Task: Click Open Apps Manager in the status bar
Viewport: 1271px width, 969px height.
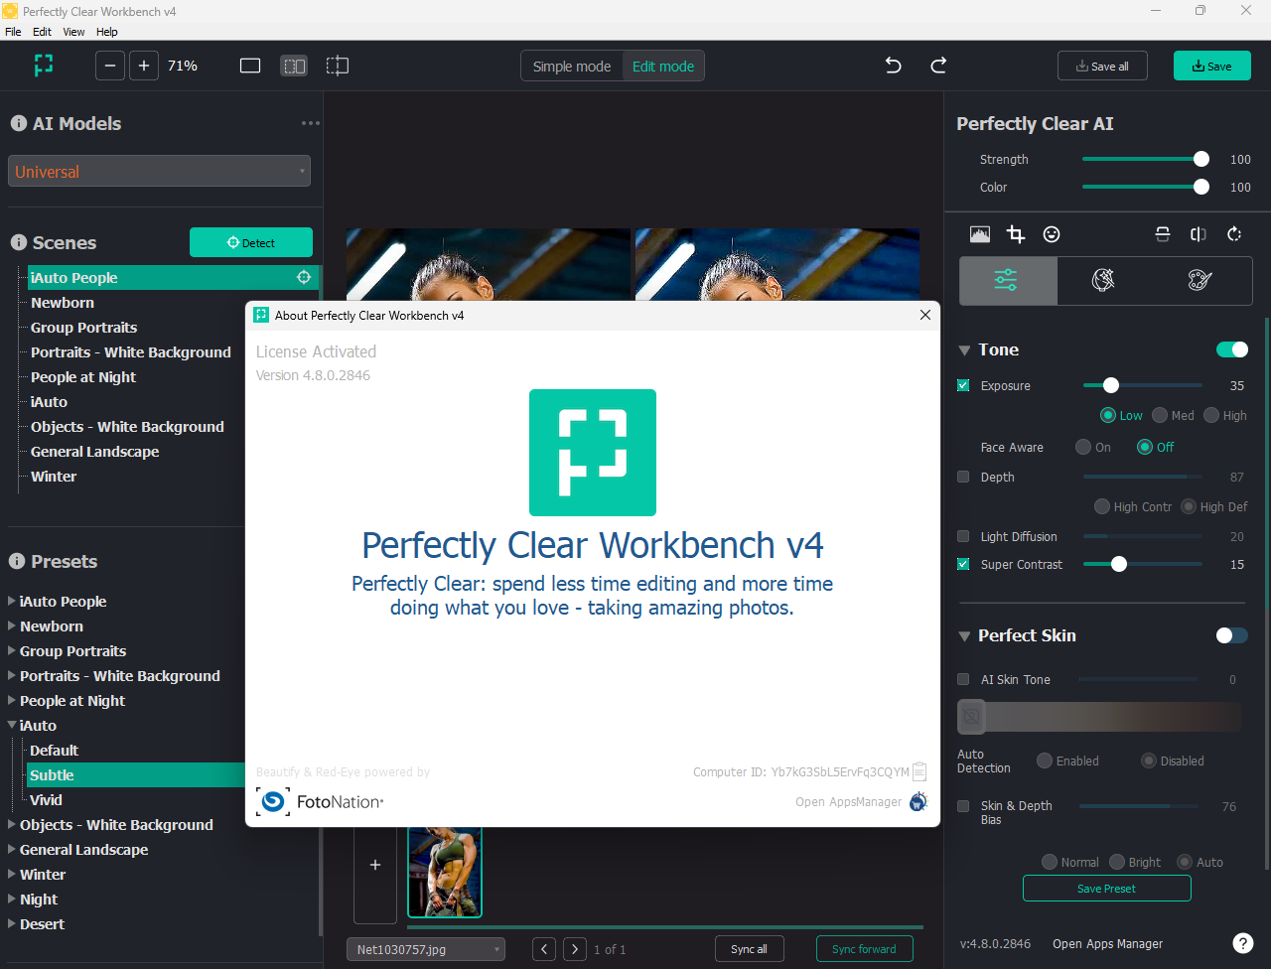Action: point(1108,944)
